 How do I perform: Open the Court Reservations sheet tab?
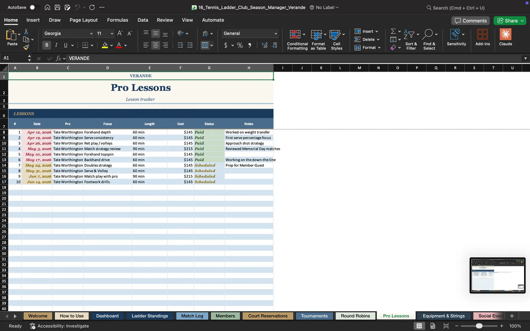pyautogui.click(x=268, y=316)
